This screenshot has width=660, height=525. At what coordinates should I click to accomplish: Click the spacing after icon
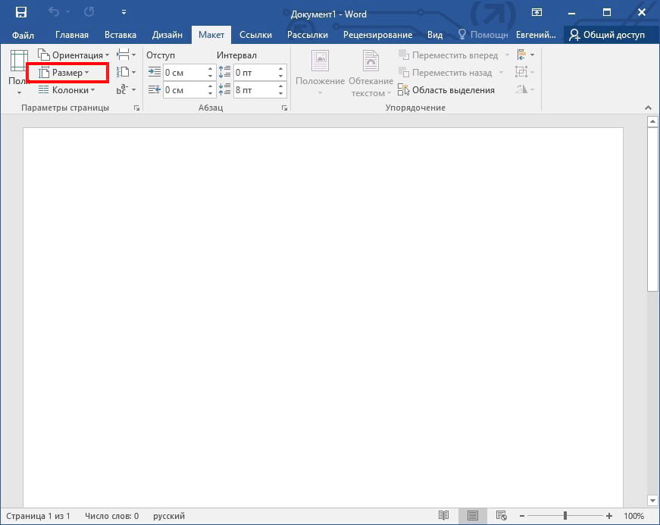coord(225,89)
